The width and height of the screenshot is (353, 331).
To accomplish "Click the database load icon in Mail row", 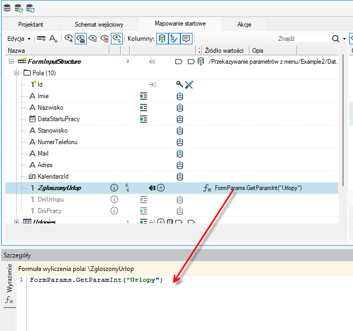I will [x=180, y=153].
